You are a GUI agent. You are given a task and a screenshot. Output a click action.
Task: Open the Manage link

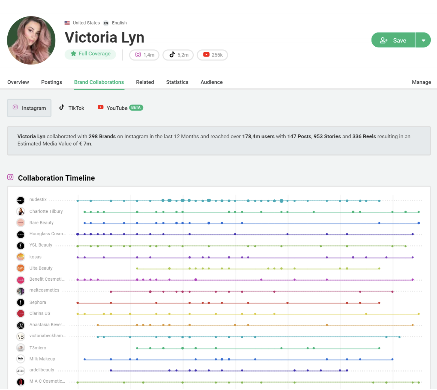421,82
